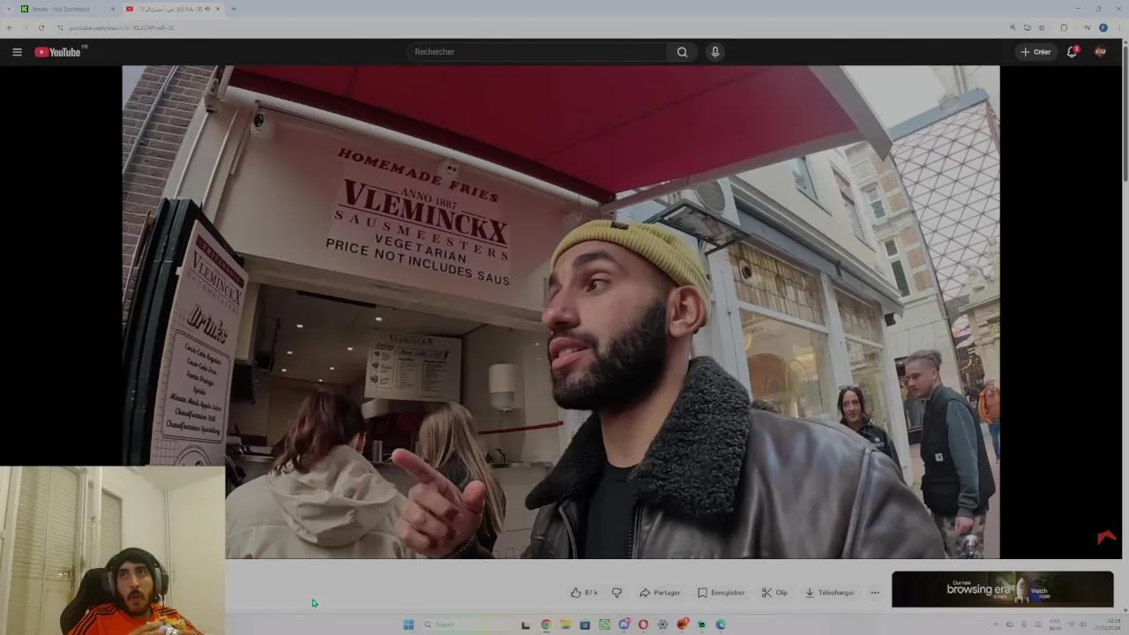Like the video with thumbs up
This screenshot has width=1129, height=635.
click(x=584, y=593)
